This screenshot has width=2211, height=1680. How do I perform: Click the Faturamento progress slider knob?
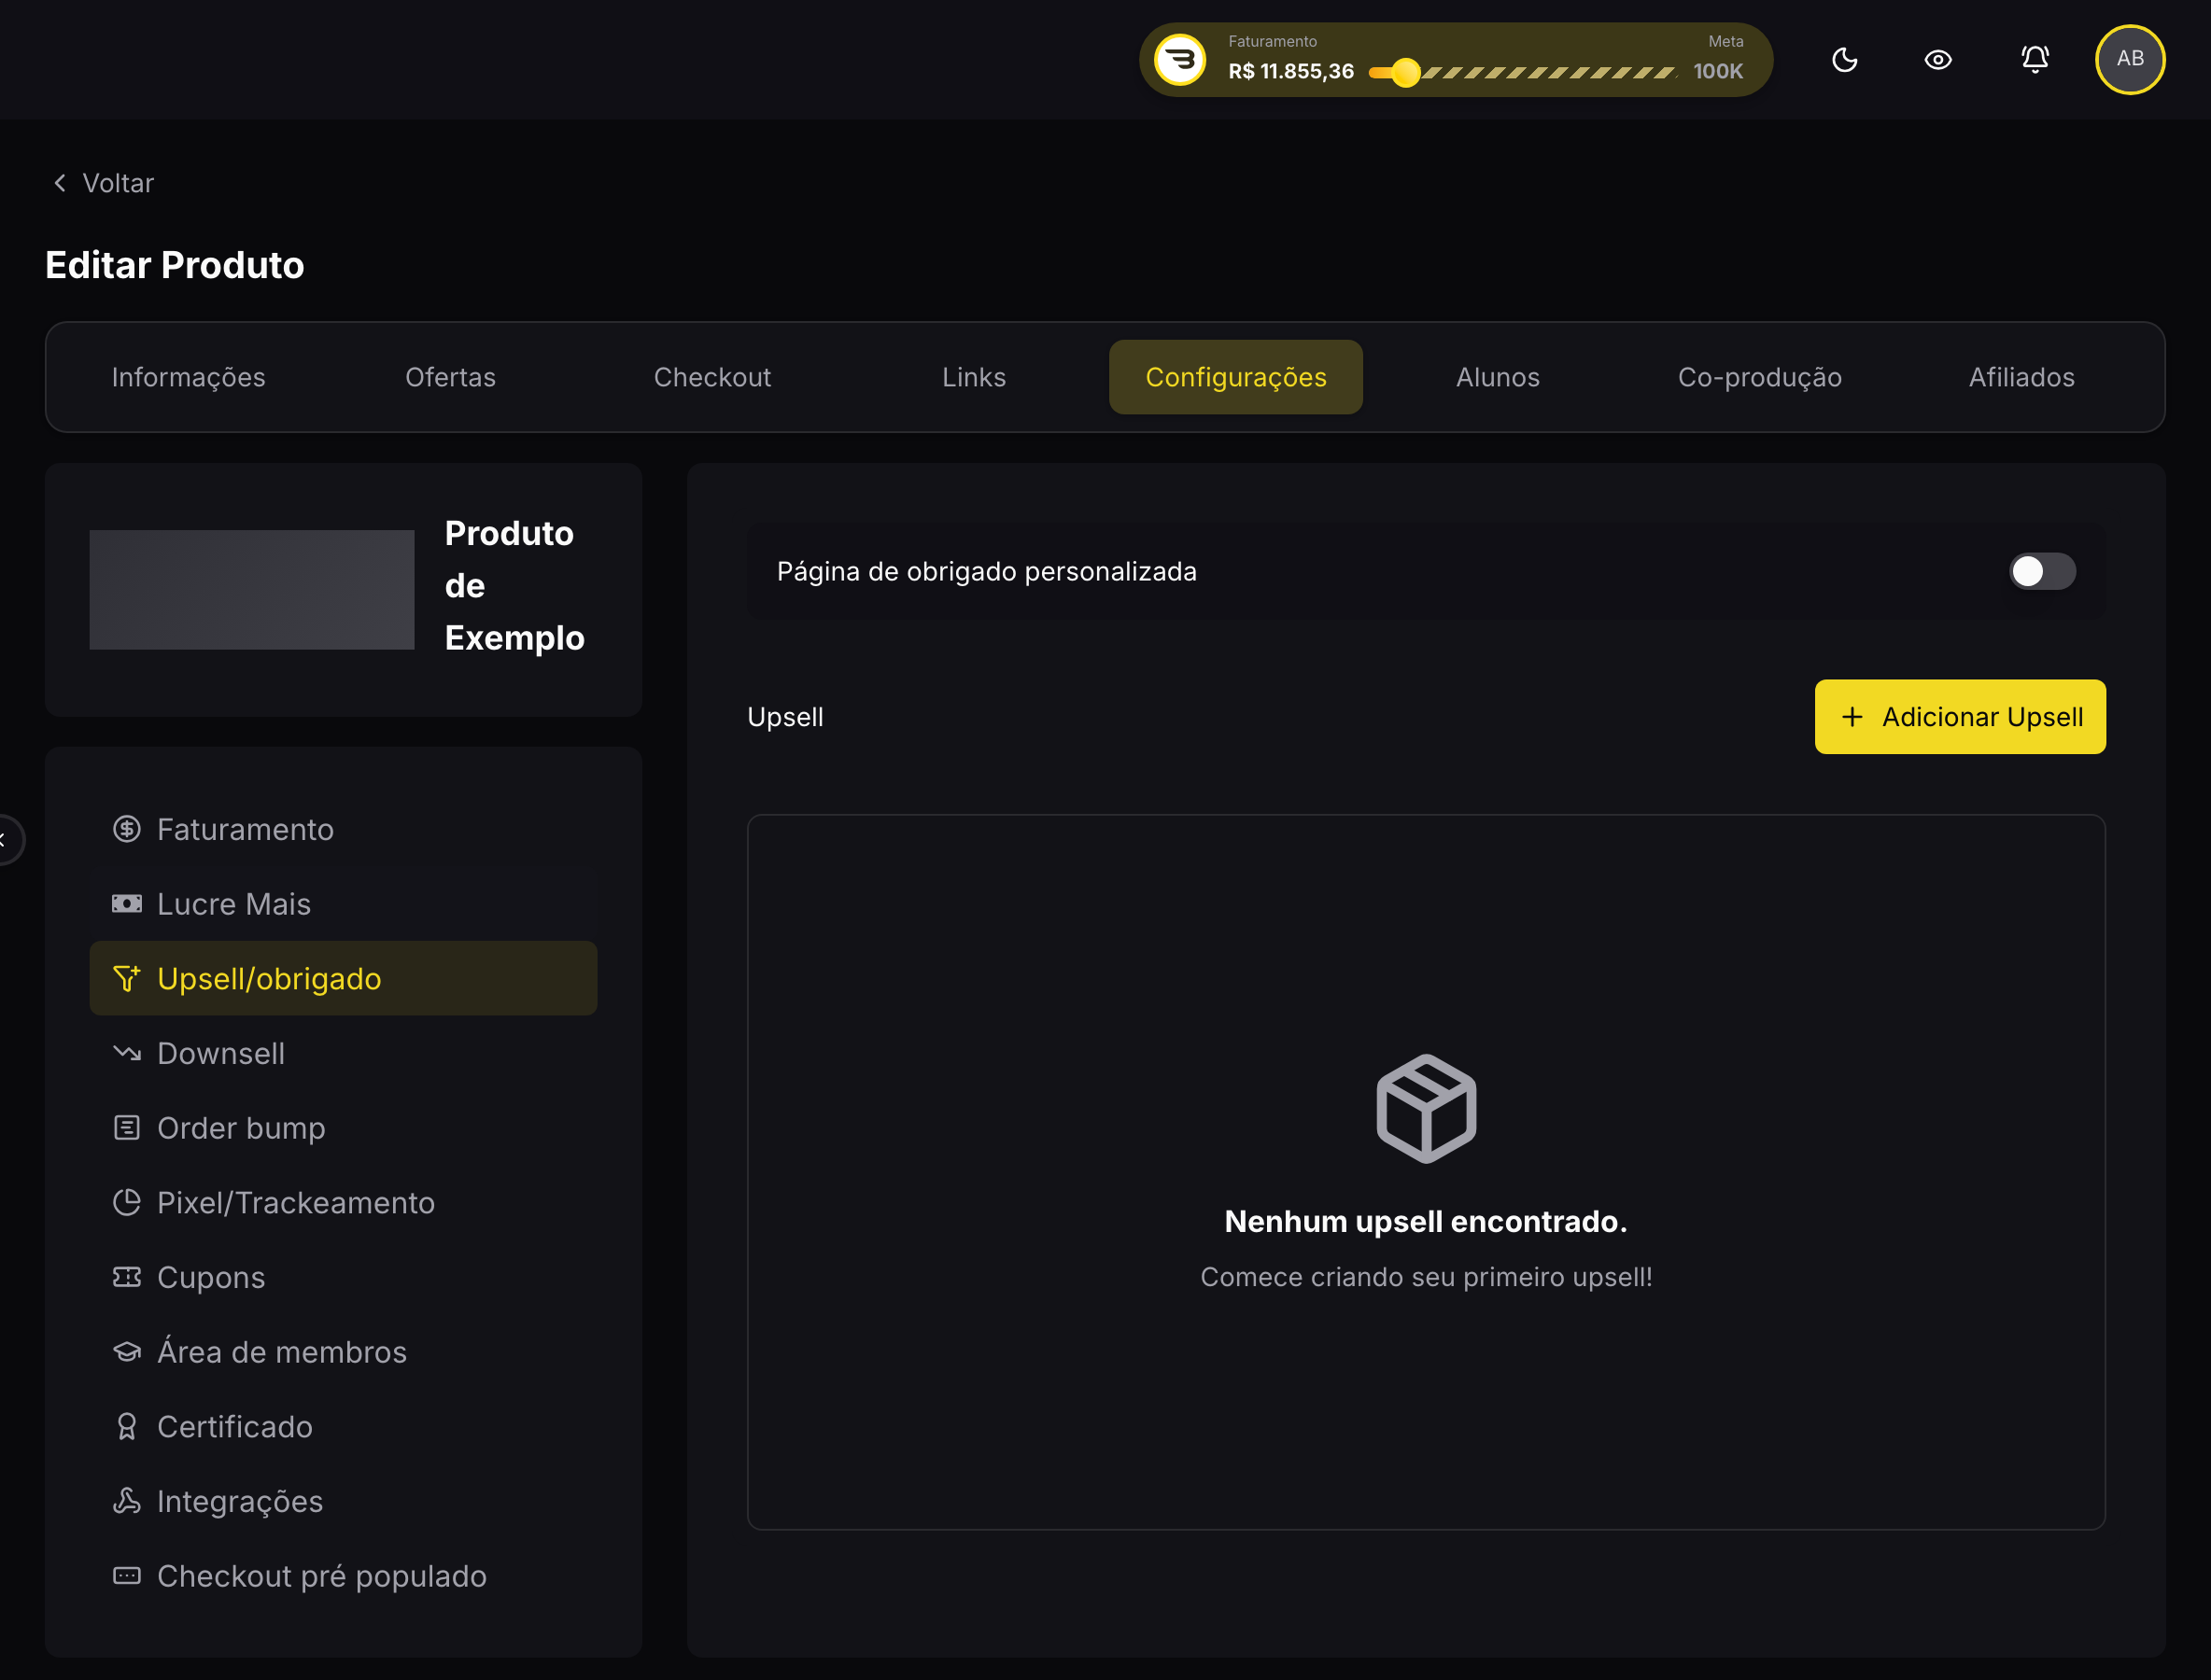tap(1405, 72)
